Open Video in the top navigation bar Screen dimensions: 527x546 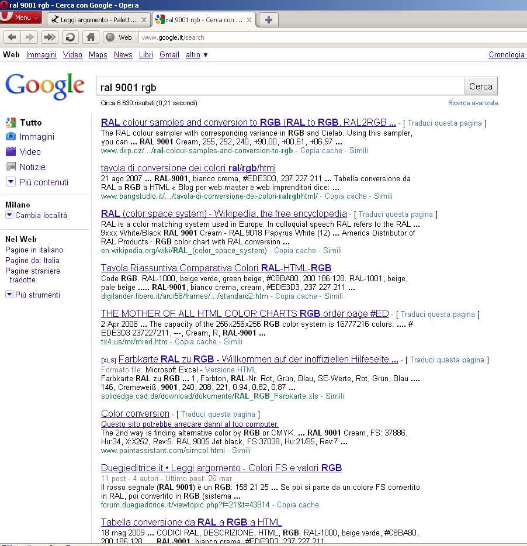click(x=72, y=55)
